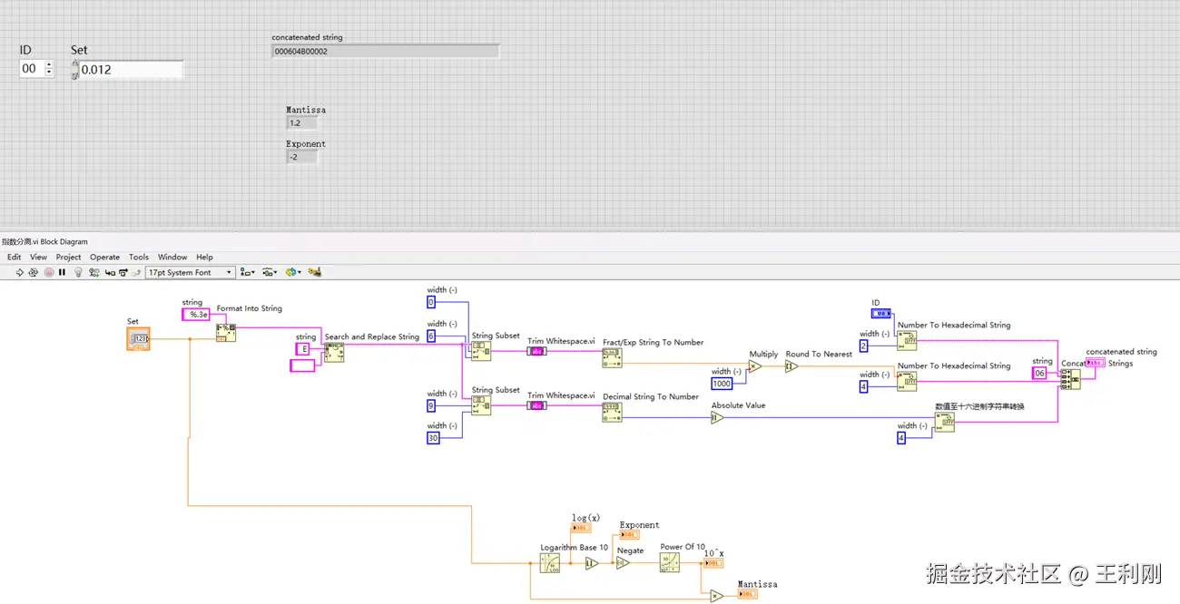1180x604 pixels.
Task: Open the Window menu
Action: pos(172,258)
